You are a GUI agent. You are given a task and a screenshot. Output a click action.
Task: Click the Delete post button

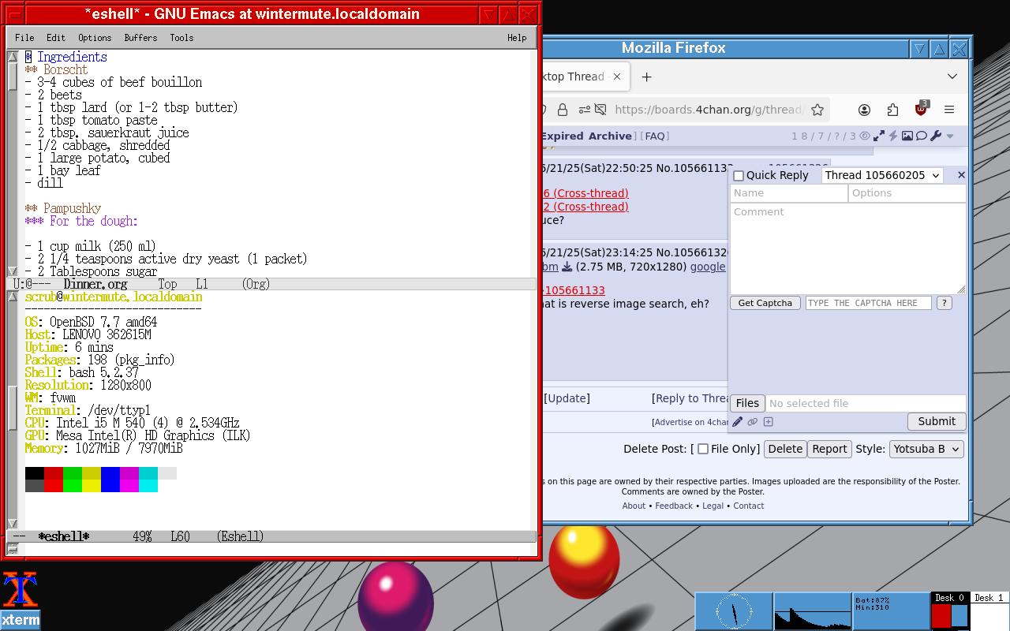785,449
